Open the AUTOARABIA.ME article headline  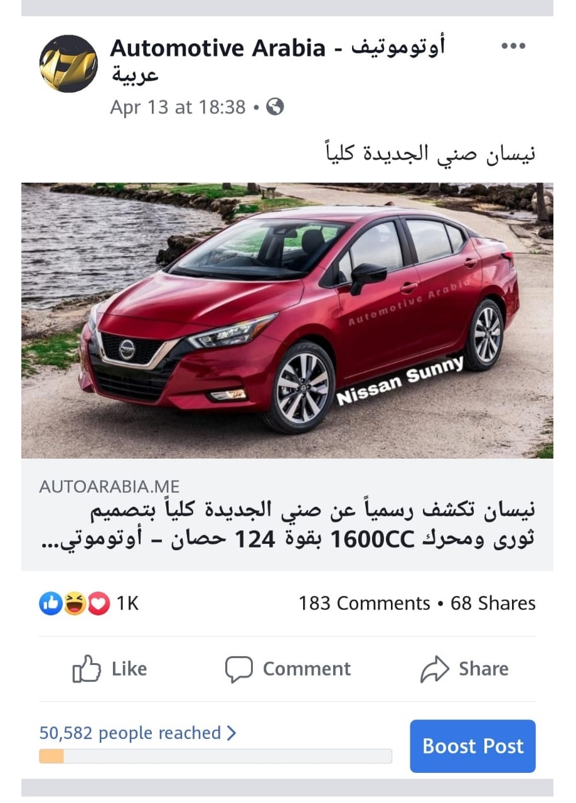(287, 524)
